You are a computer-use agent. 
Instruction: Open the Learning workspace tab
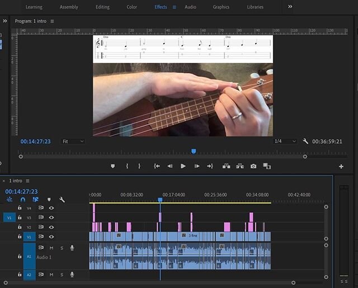[34, 7]
